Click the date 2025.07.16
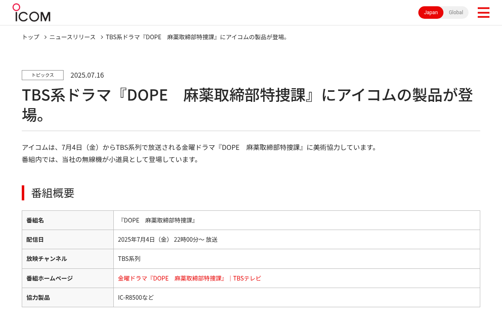This screenshot has width=502, height=316. [87, 75]
